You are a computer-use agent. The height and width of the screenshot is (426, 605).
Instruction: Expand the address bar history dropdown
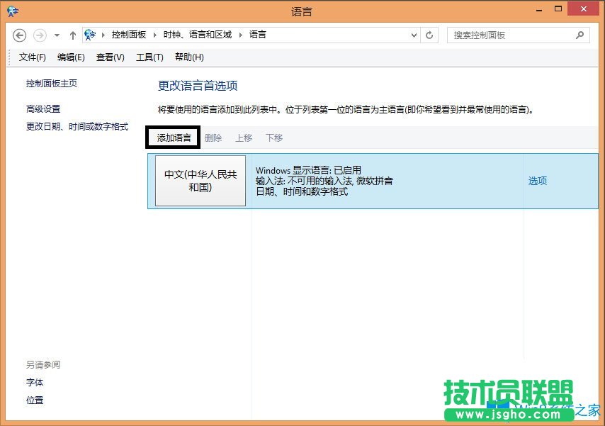[413, 34]
